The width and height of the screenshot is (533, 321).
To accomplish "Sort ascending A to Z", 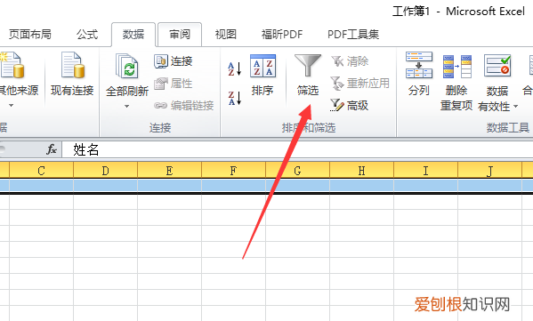I will pyautogui.click(x=235, y=69).
